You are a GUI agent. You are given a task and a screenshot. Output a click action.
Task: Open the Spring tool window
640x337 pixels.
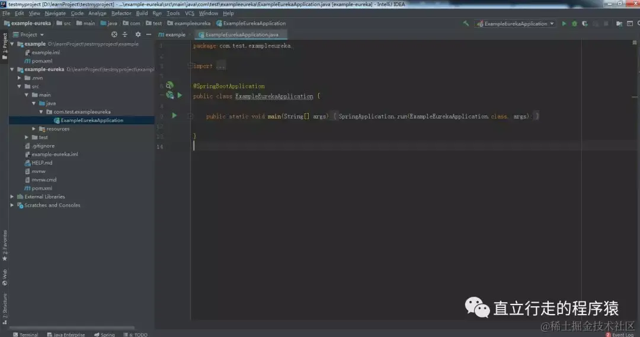pos(104,335)
